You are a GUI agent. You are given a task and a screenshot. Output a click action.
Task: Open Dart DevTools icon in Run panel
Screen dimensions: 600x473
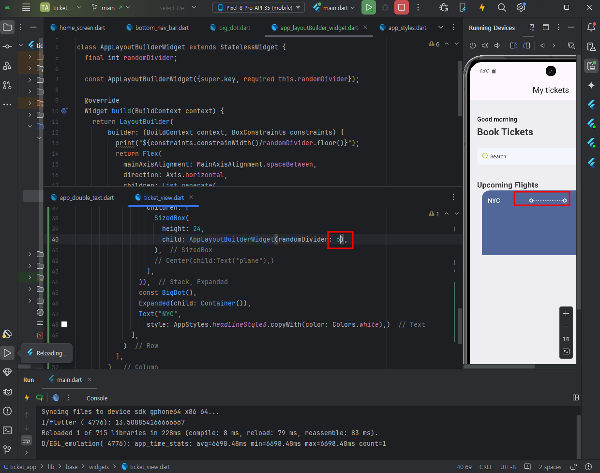pos(56,397)
